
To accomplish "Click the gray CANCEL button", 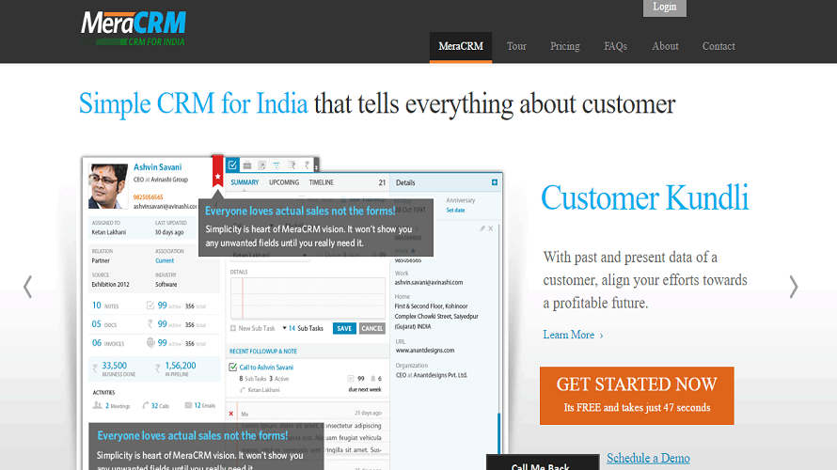I will [372, 329].
